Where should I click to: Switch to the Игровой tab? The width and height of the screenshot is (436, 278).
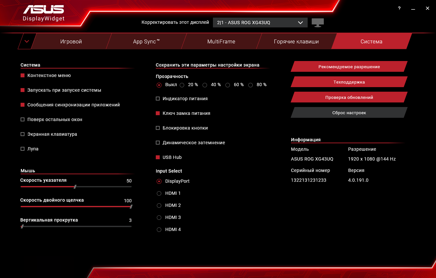(71, 41)
